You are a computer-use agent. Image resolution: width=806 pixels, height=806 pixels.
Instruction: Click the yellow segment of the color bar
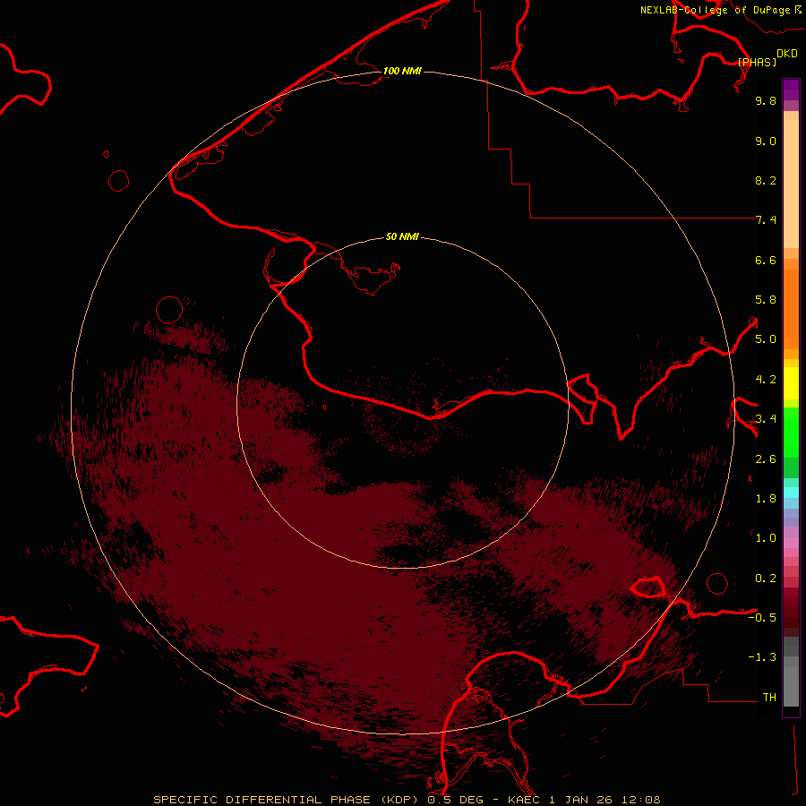point(791,383)
